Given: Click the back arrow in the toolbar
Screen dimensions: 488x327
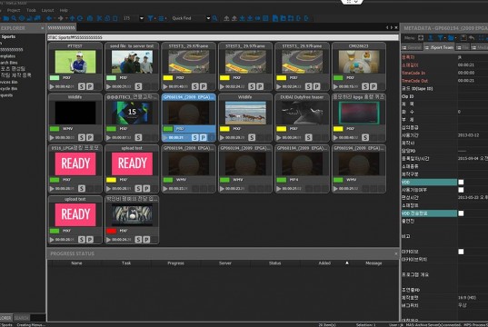Looking at the screenshot, I should [x=49, y=18].
